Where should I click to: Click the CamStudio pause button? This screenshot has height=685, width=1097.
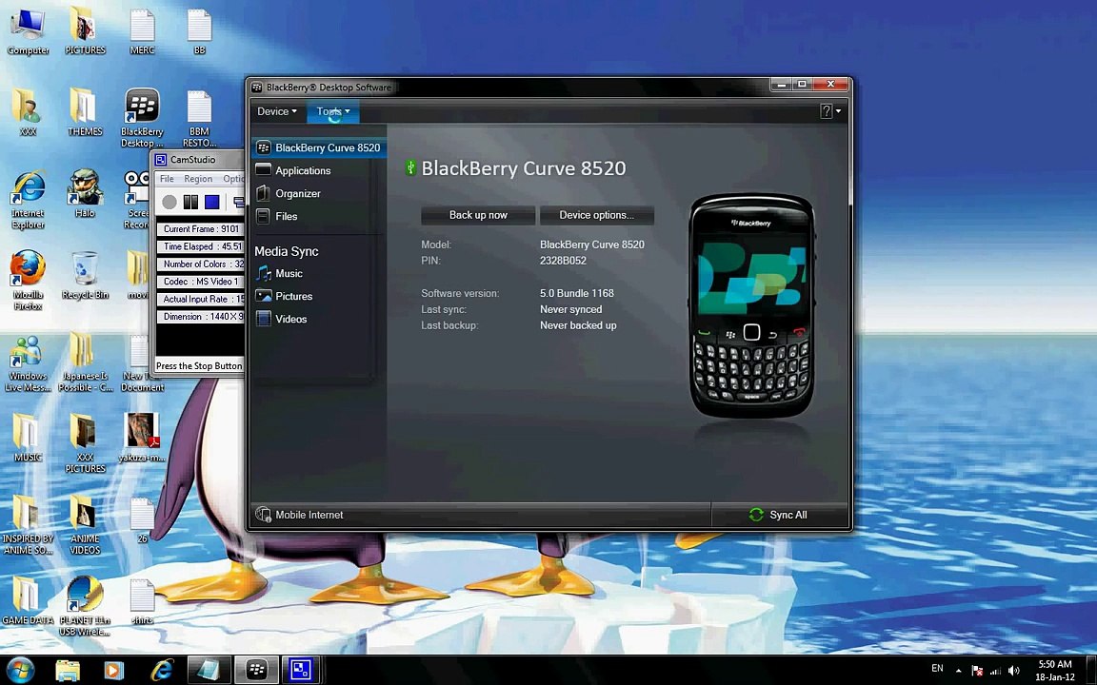[190, 202]
